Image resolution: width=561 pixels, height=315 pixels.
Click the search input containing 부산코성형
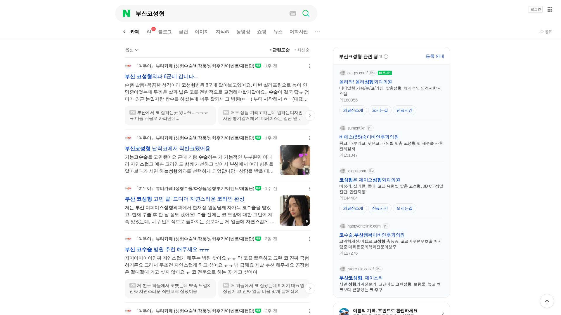click(x=210, y=13)
